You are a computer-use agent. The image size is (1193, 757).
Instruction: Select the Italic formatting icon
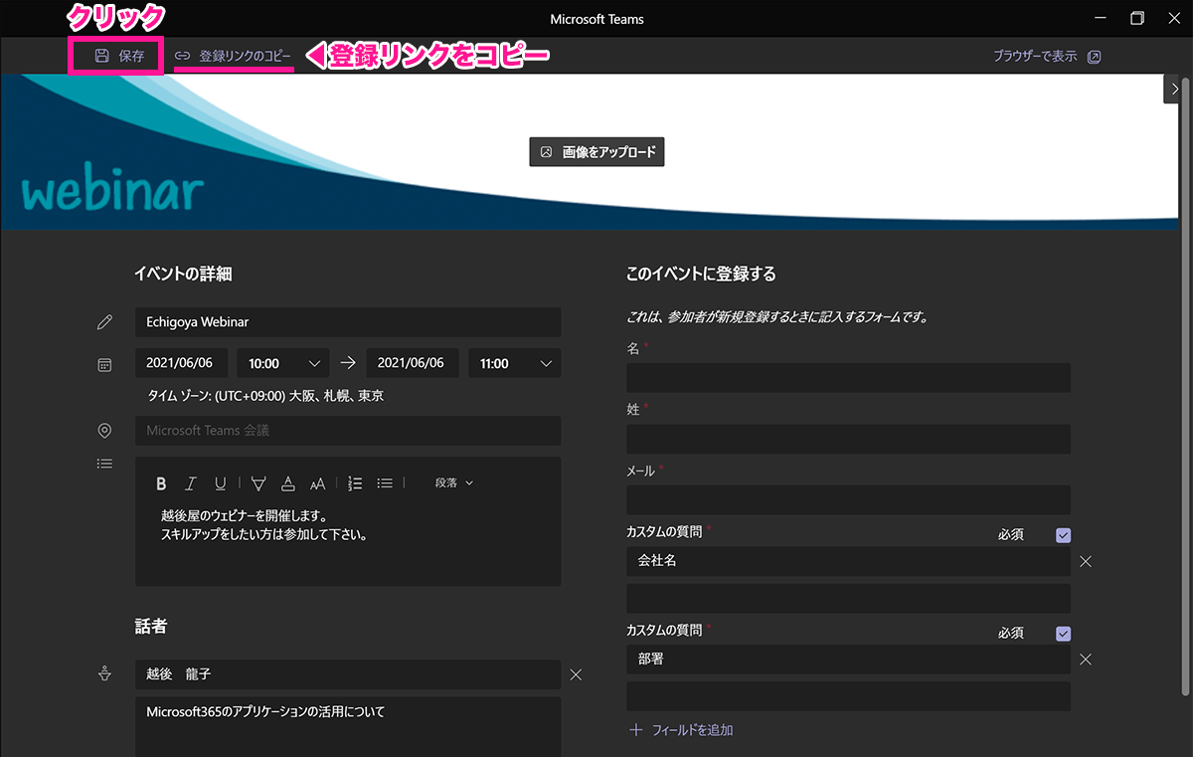190,483
